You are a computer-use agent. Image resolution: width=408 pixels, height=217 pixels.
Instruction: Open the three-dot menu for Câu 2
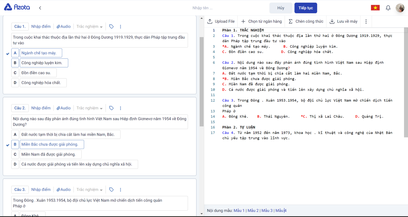(121, 108)
